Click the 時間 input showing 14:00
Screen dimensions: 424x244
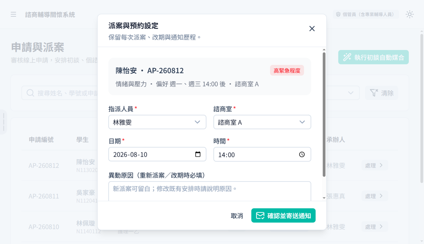[x=262, y=154]
